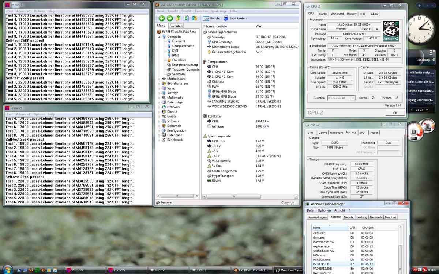Open Advanced menu in top Prime95 window
Image resolution: width=439 pixels, height=274 pixels.
(23, 11)
